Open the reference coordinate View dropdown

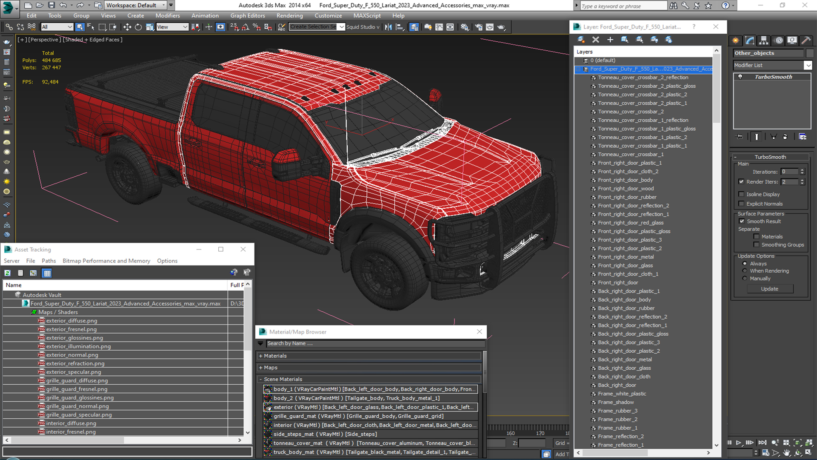click(x=172, y=27)
